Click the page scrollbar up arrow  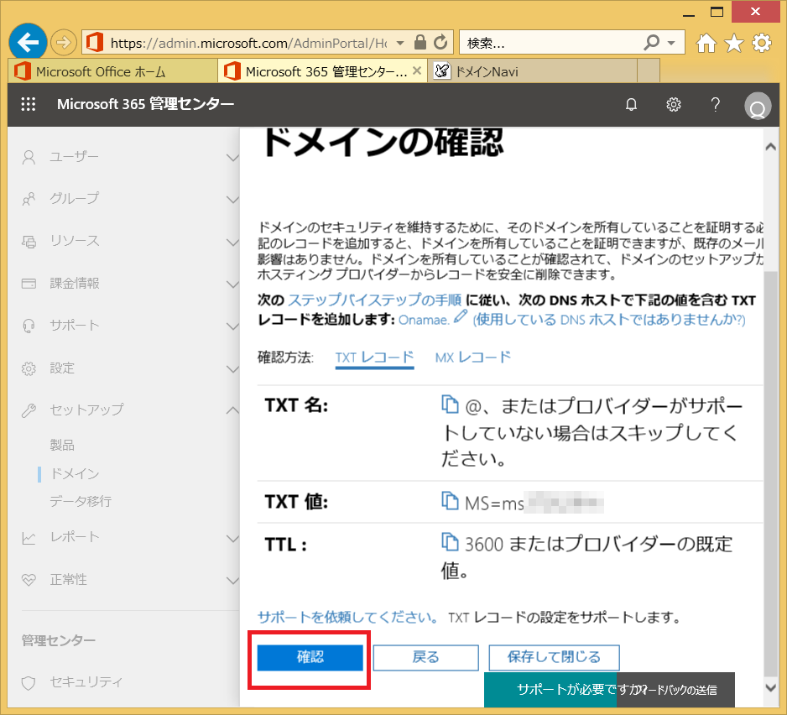[x=770, y=147]
